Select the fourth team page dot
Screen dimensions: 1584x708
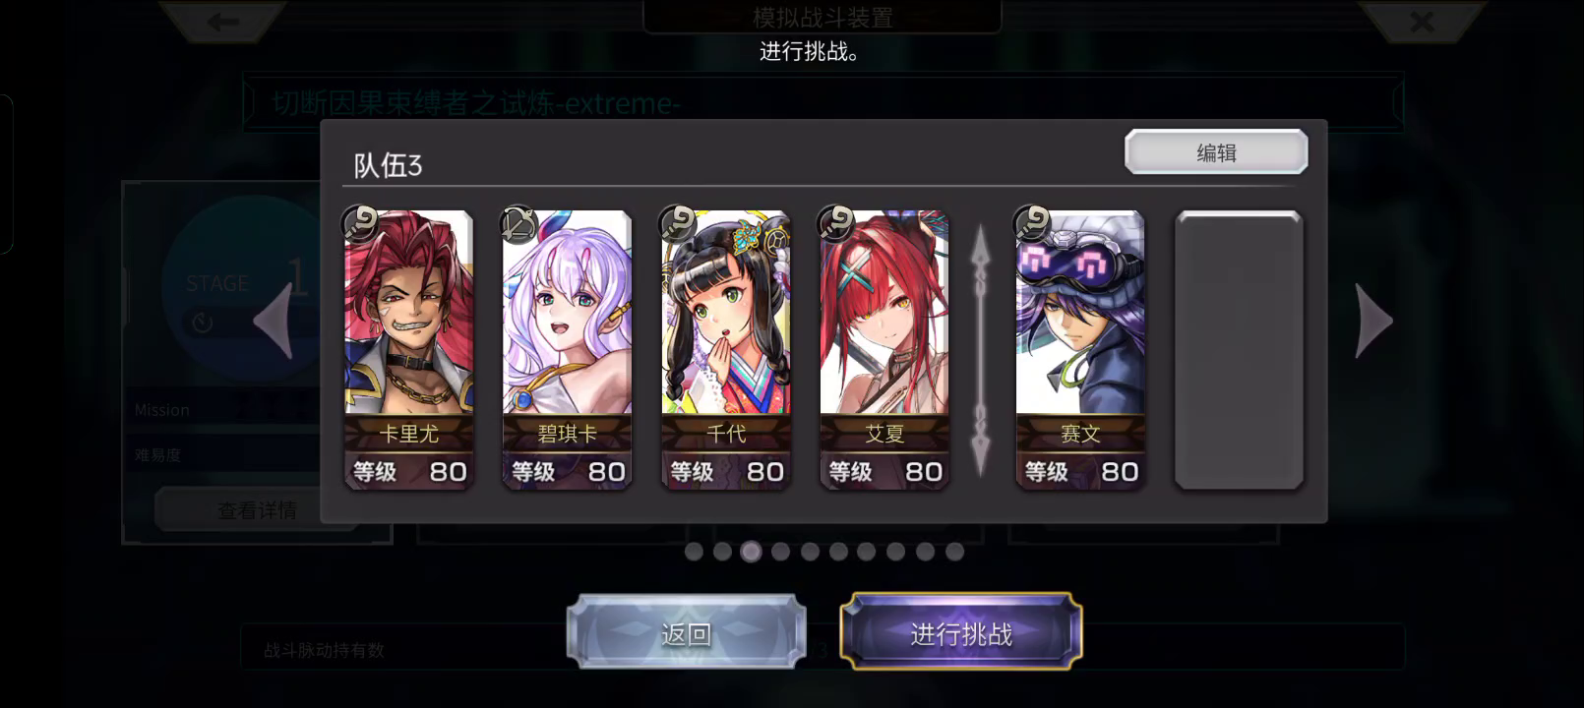(780, 552)
